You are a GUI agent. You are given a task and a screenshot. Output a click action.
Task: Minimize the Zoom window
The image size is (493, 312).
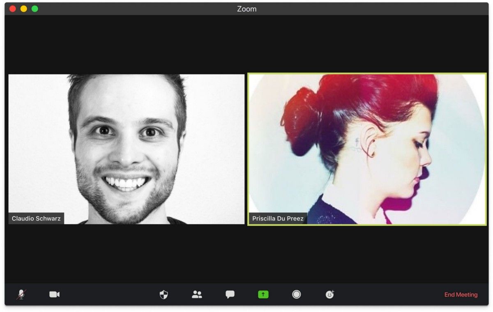click(x=24, y=9)
